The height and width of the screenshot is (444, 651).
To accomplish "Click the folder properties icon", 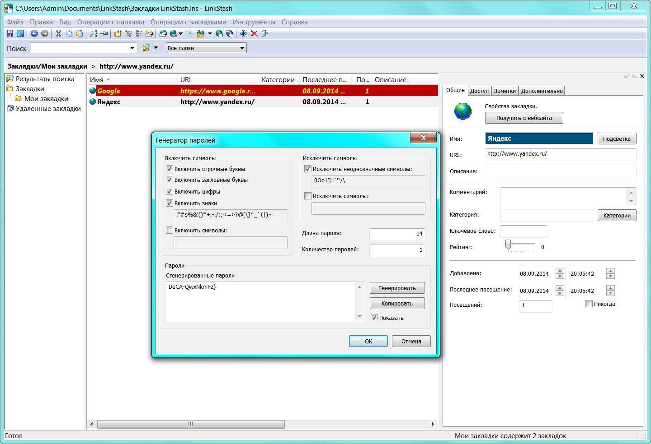I will (149, 33).
